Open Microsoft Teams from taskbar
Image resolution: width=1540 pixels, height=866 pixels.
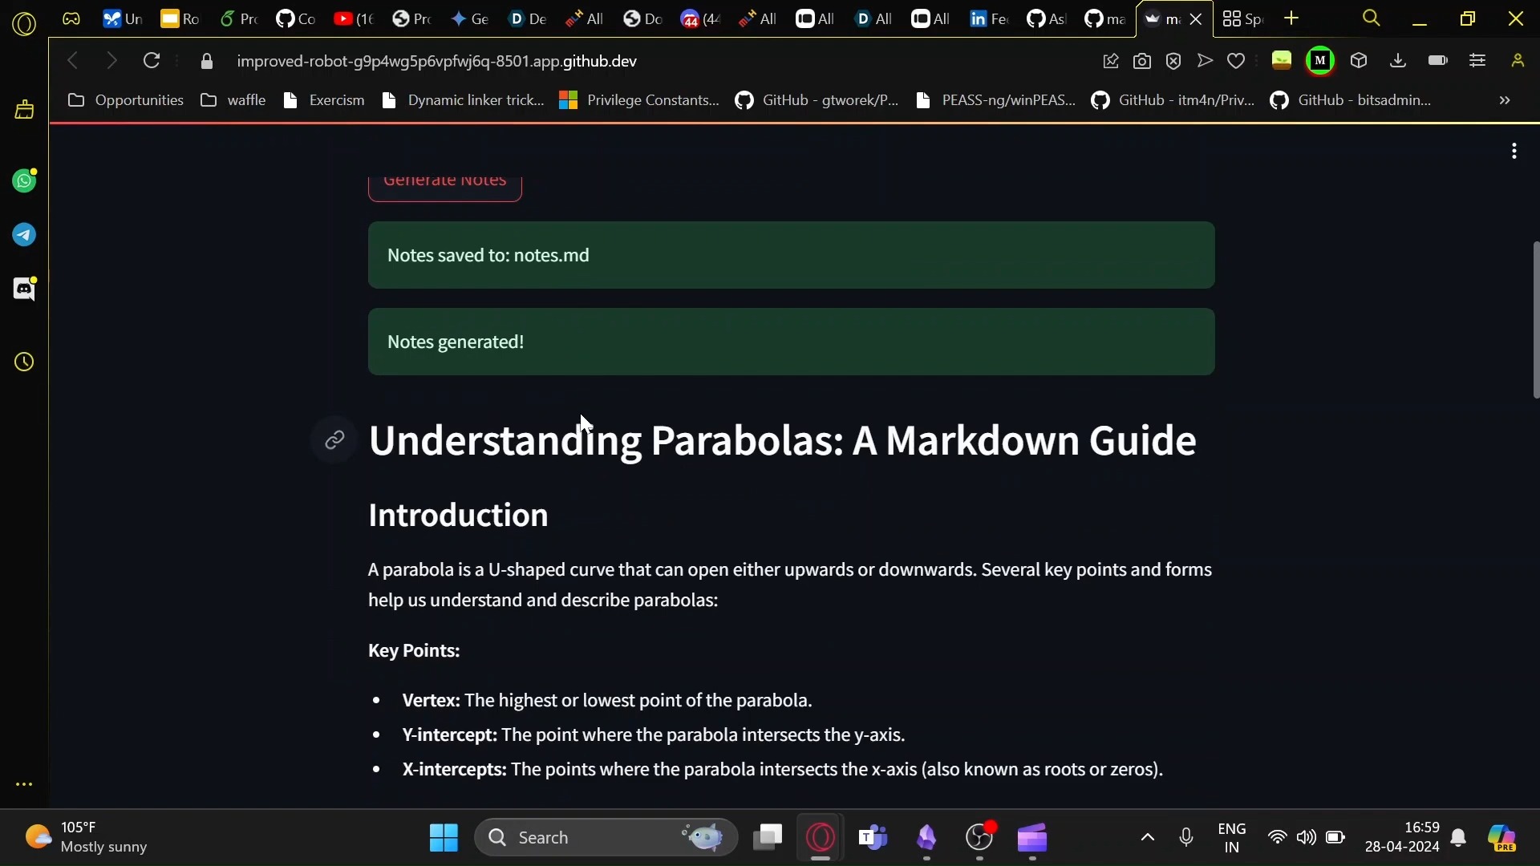point(873,838)
